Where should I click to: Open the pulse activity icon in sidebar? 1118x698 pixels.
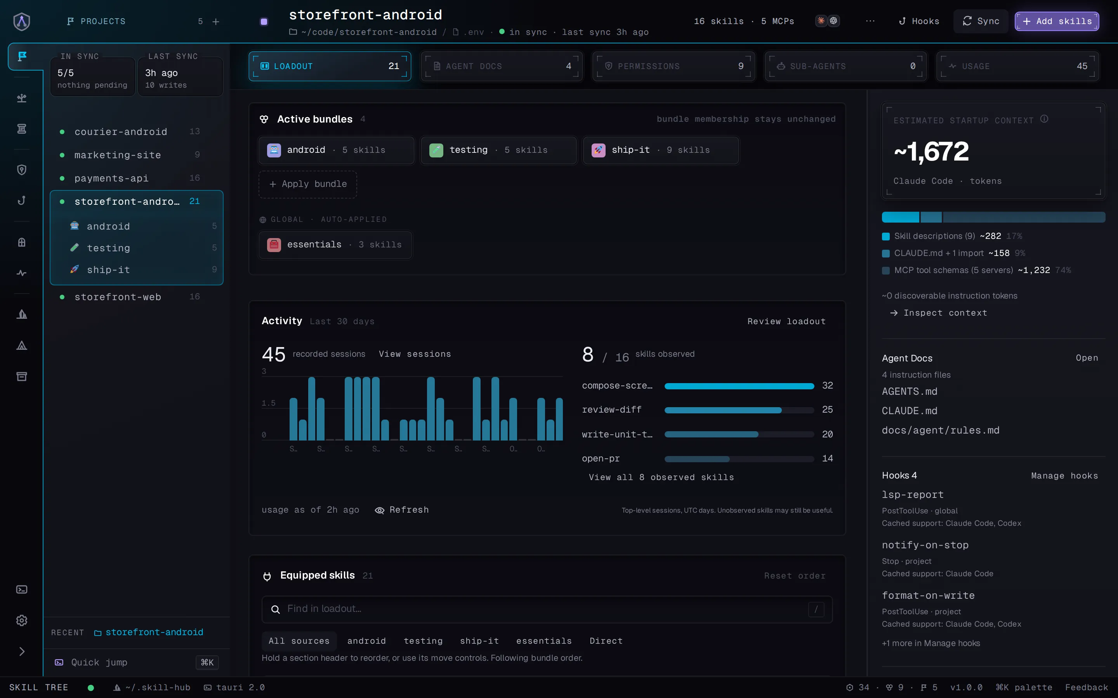coord(22,273)
